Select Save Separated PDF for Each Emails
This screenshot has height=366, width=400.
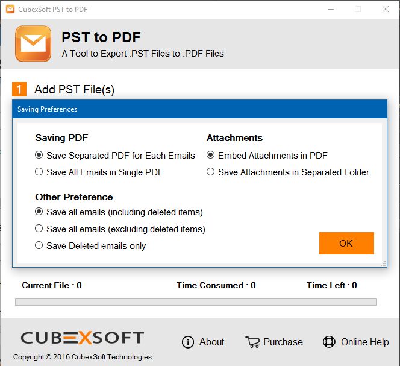115,156
